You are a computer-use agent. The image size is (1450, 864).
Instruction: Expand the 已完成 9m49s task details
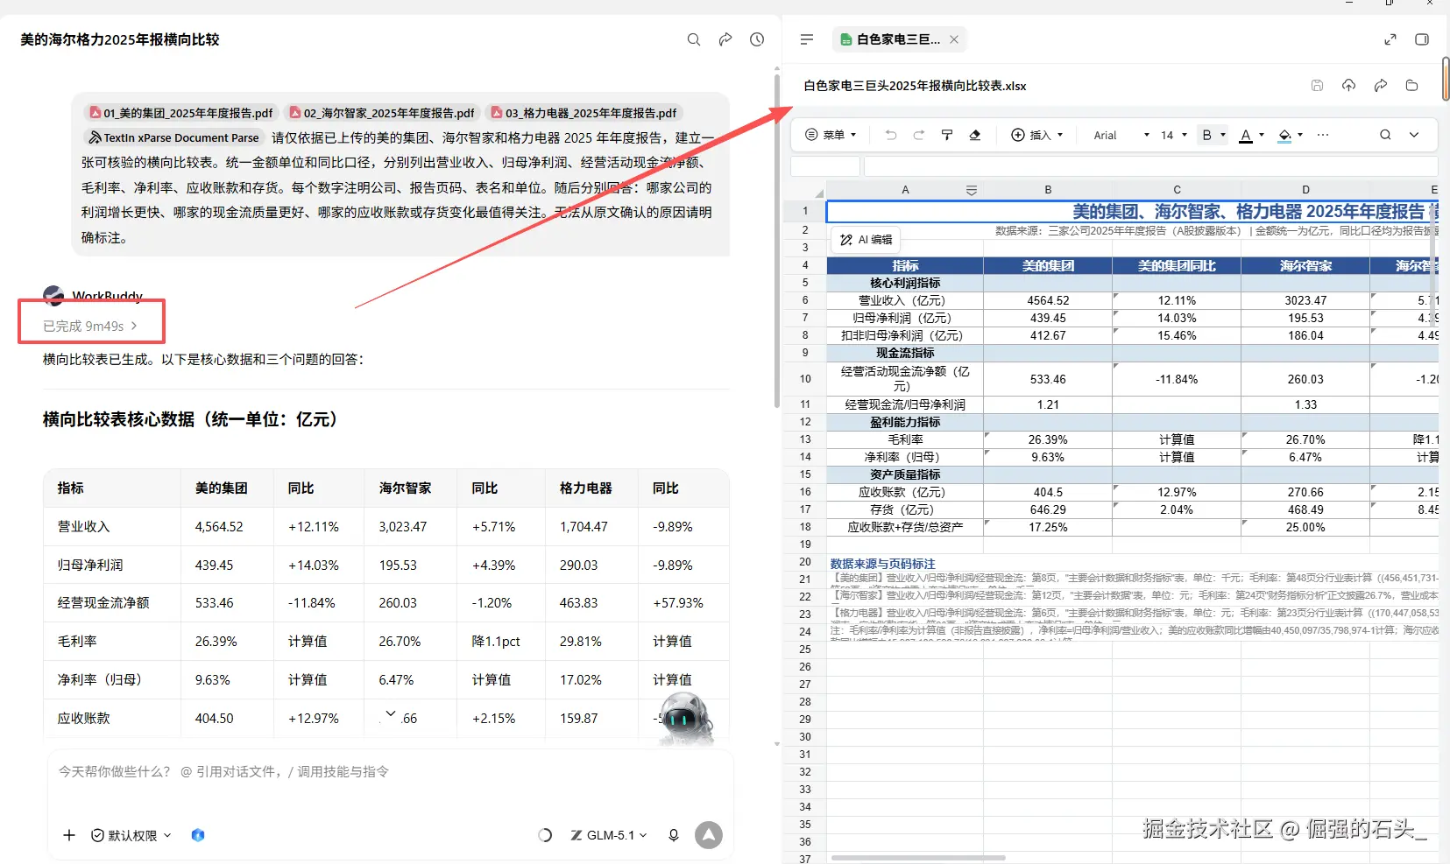click(x=90, y=326)
